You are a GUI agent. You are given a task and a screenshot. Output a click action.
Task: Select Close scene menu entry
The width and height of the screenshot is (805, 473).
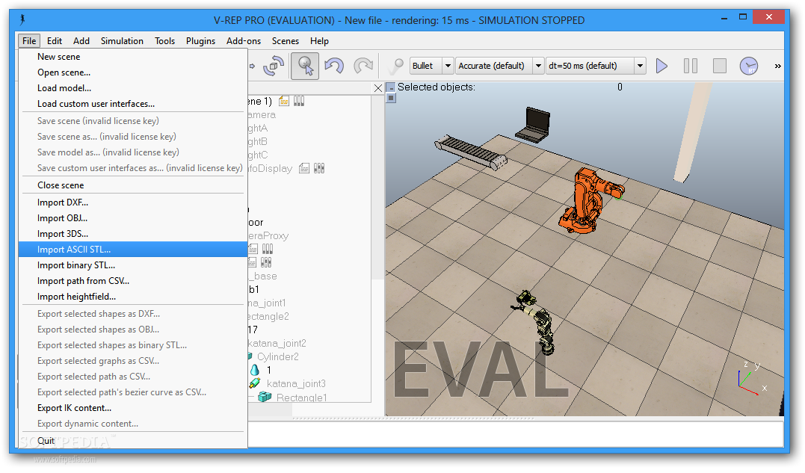coord(133,185)
